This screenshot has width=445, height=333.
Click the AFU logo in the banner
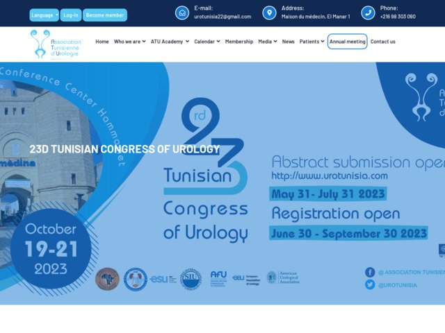[218, 279]
